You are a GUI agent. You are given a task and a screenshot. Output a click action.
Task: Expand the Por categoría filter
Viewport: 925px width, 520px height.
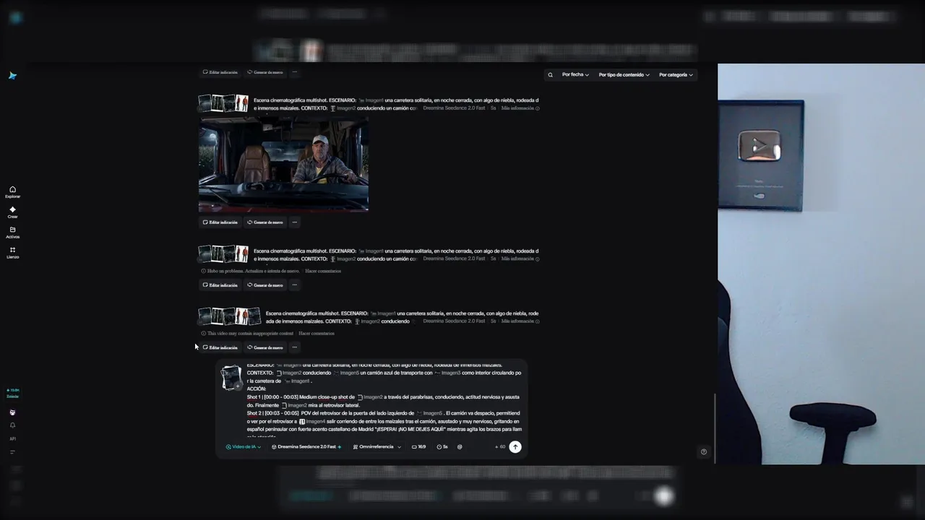coord(676,74)
